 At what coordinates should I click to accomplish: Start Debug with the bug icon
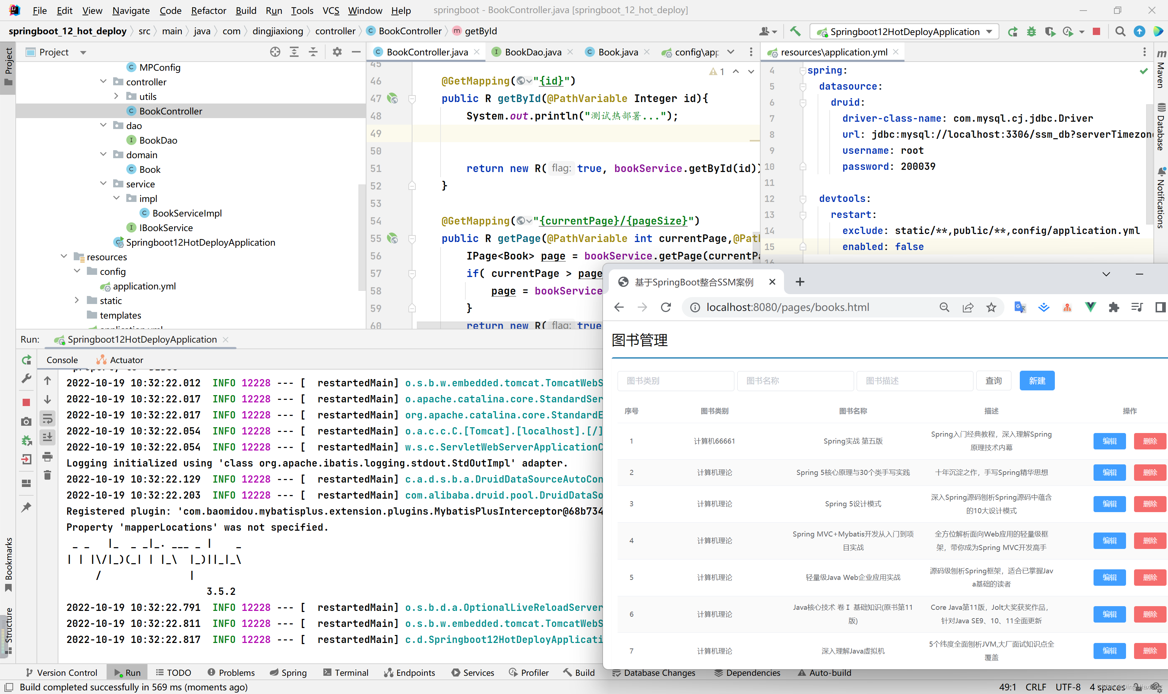tap(1031, 31)
